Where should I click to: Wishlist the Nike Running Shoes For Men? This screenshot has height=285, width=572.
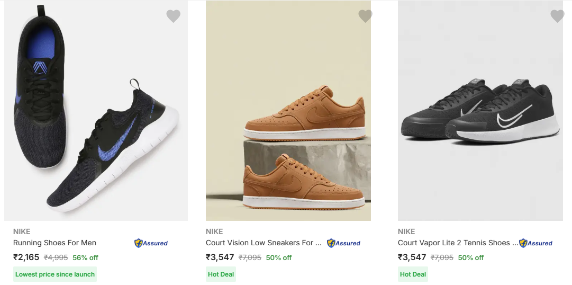point(173,16)
